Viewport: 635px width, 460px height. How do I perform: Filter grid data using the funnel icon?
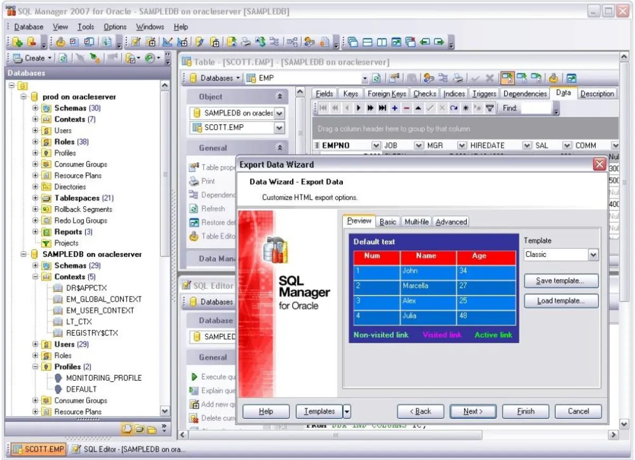[488, 108]
